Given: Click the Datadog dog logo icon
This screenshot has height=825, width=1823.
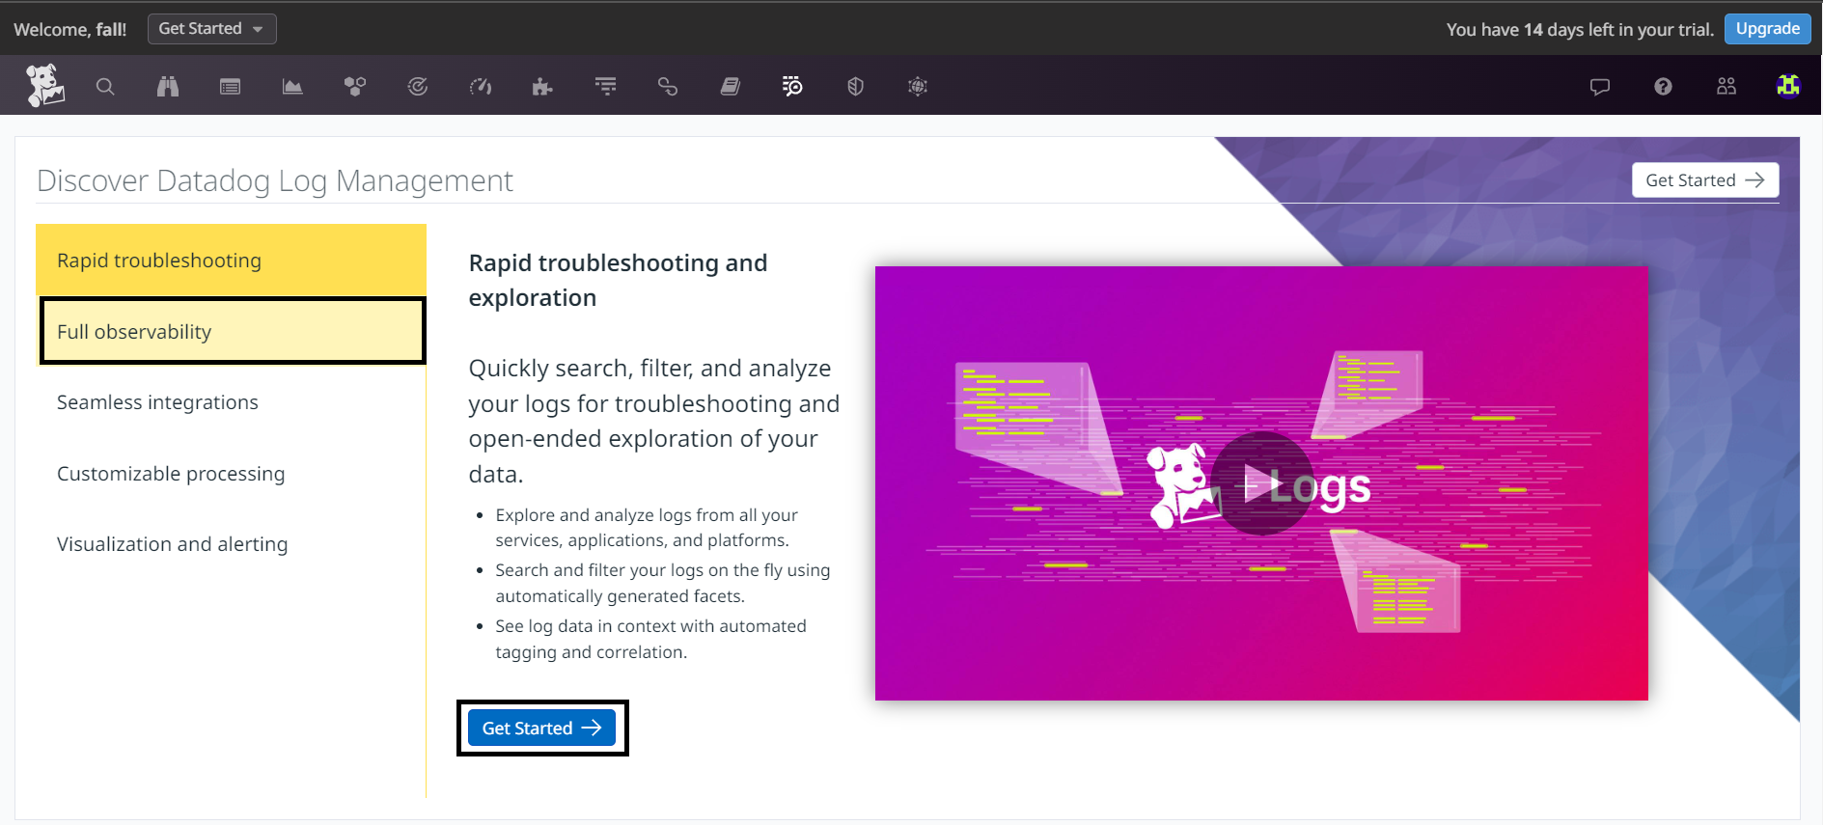Looking at the screenshot, I should point(44,86).
